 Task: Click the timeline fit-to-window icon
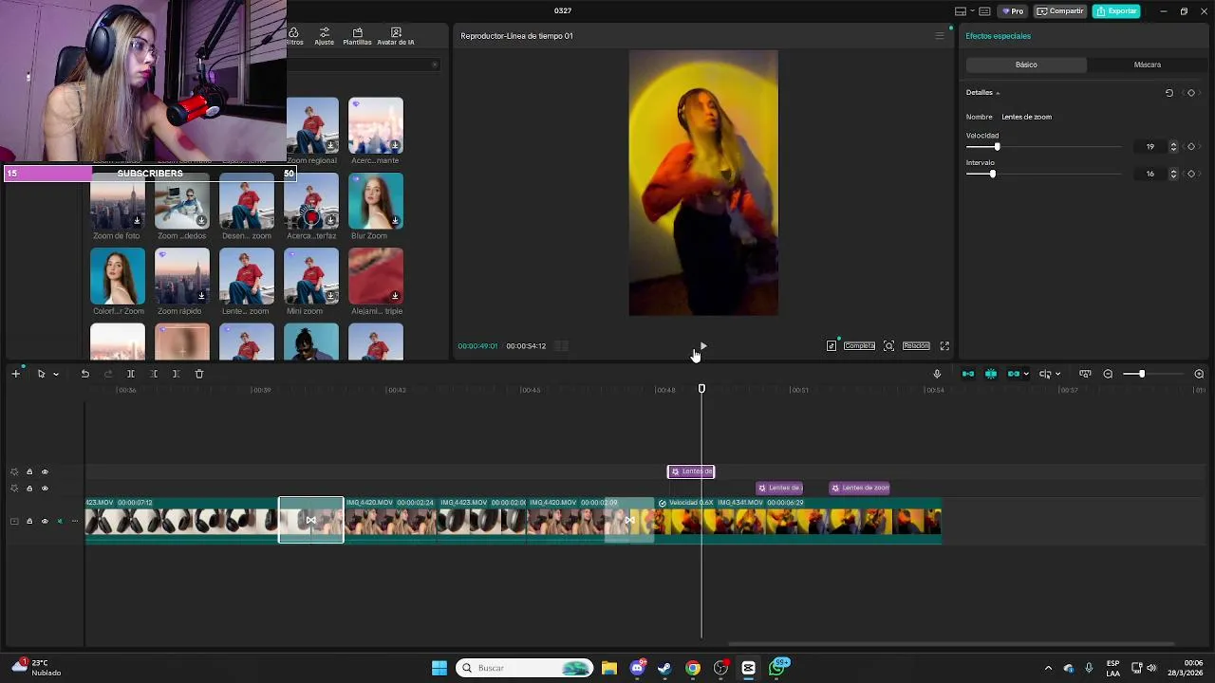(x=1085, y=374)
